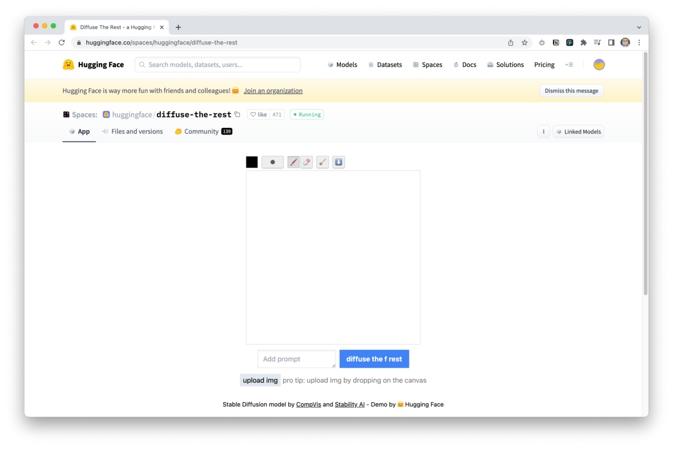Reload the page with the refresh icon
Screen dimensions: 673x449
62,42
